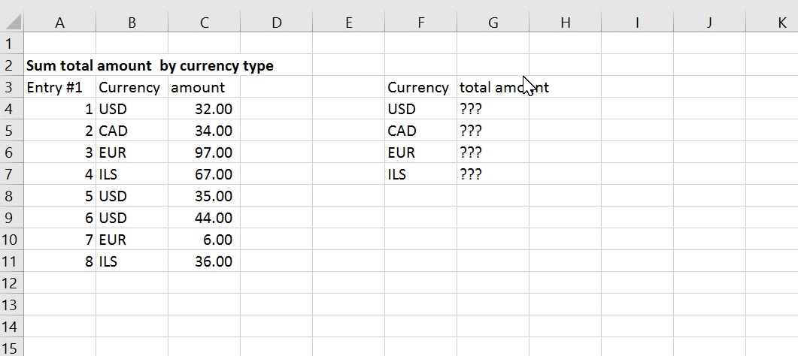Click the entry number 8 cell
The image size is (798, 356).
[59, 261]
